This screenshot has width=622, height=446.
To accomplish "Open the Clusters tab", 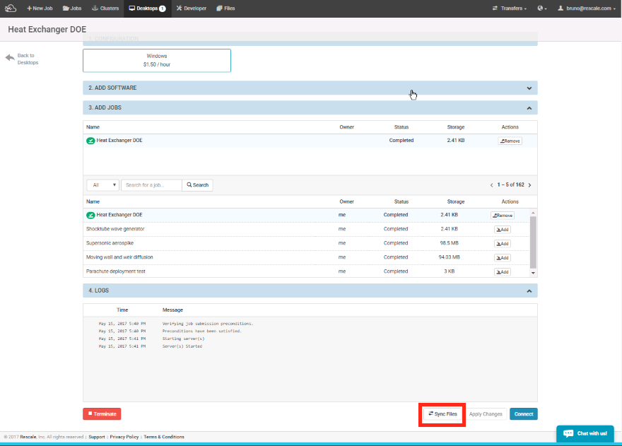I will pos(105,8).
